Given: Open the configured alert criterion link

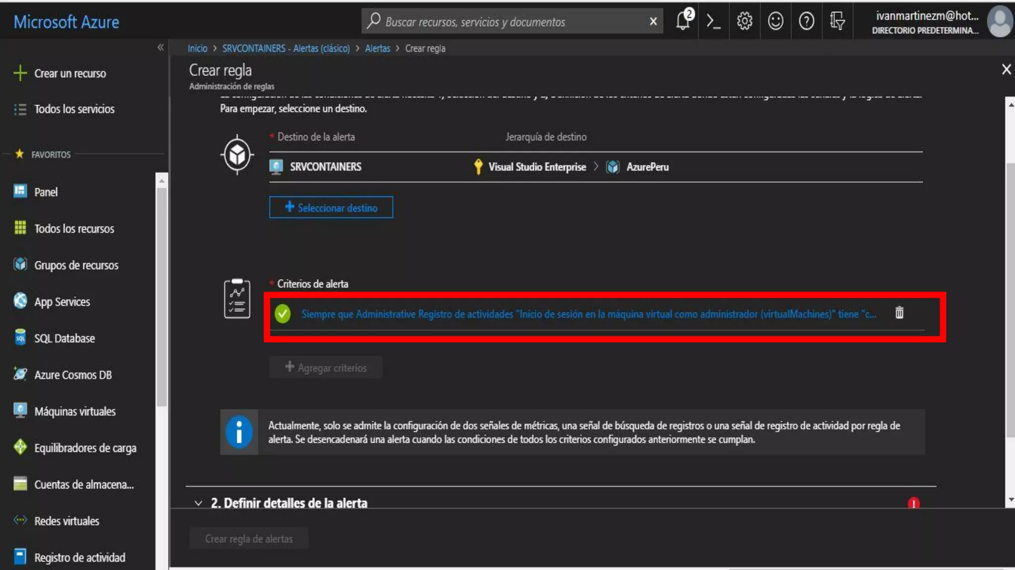Looking at the screenshot, I should point(588,314).
